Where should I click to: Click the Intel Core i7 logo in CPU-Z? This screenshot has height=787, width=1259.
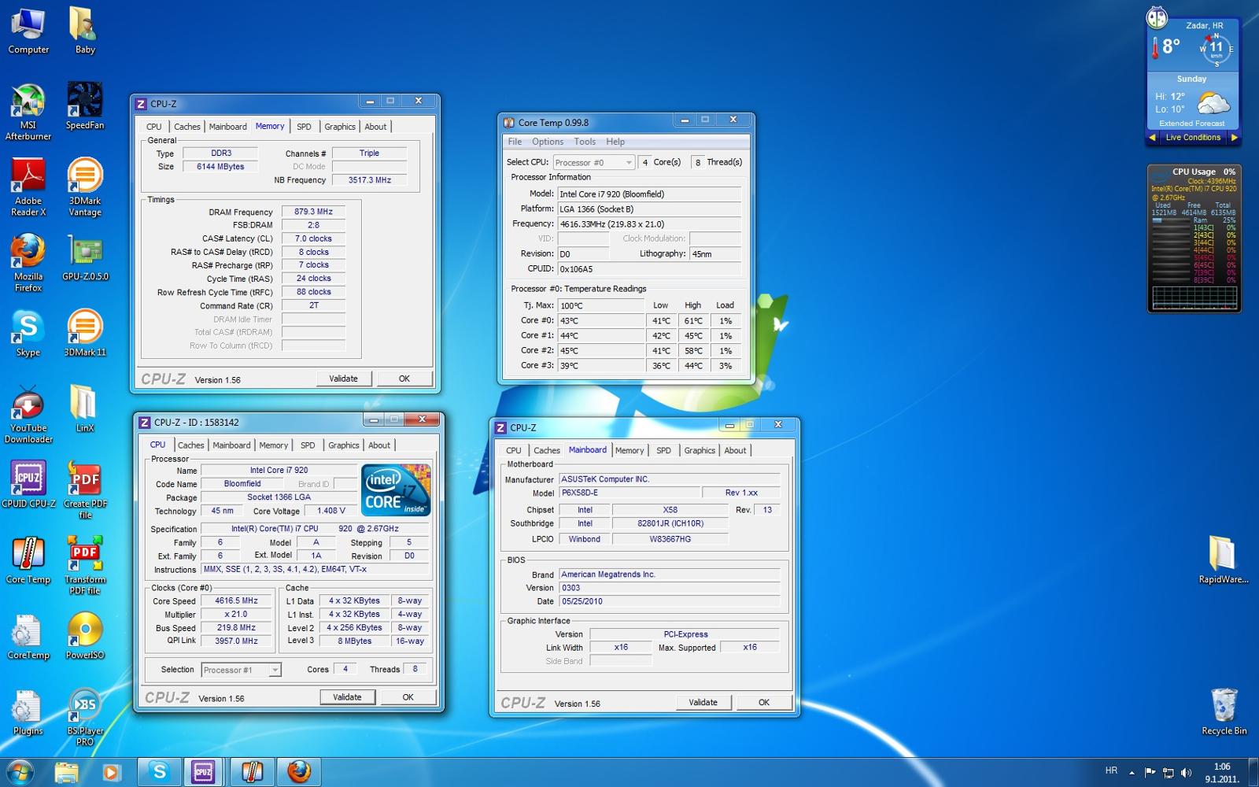(x=396, y=490)
